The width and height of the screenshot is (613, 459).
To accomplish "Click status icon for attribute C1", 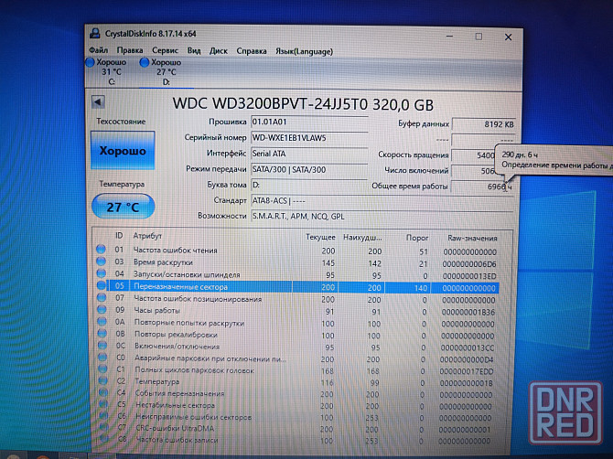I will tap(102, 368).
